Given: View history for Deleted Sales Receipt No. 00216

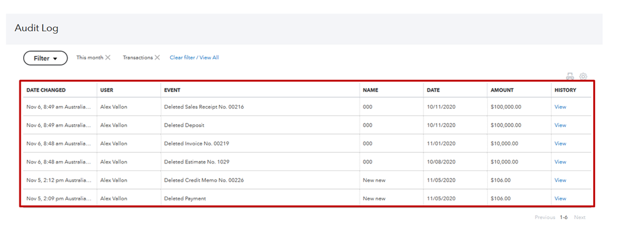Looking at the screenshot, I should [x=560, y=107].
